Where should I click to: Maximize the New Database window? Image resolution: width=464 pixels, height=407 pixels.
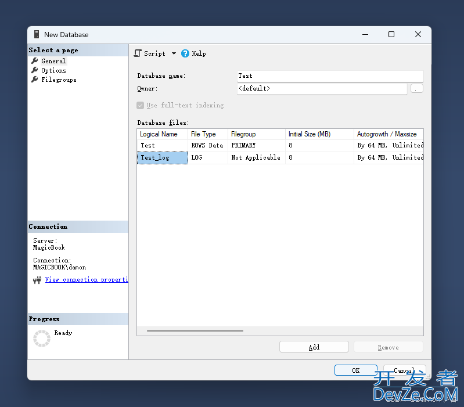(x=391, y=35)
